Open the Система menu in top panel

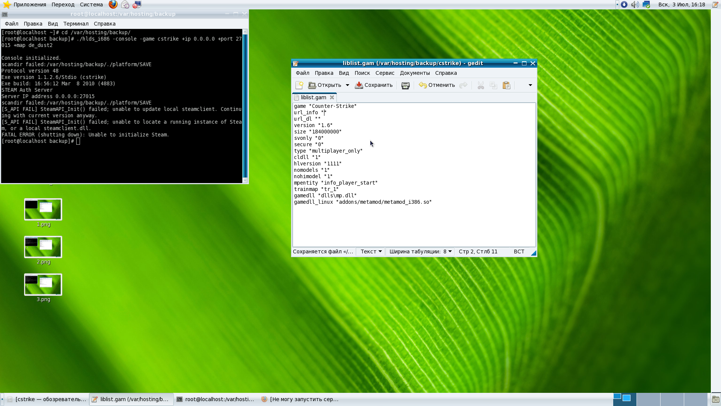coord(91,5)
